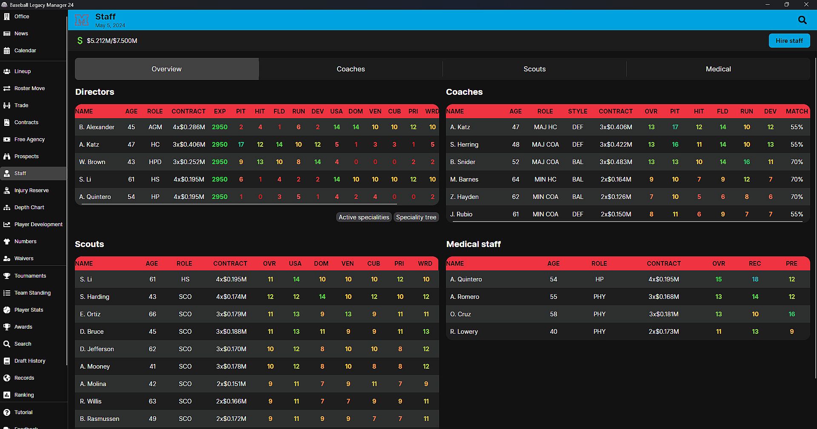817x429 pixels.
Task: Open the Team Standing list icon
Action: 7,293
